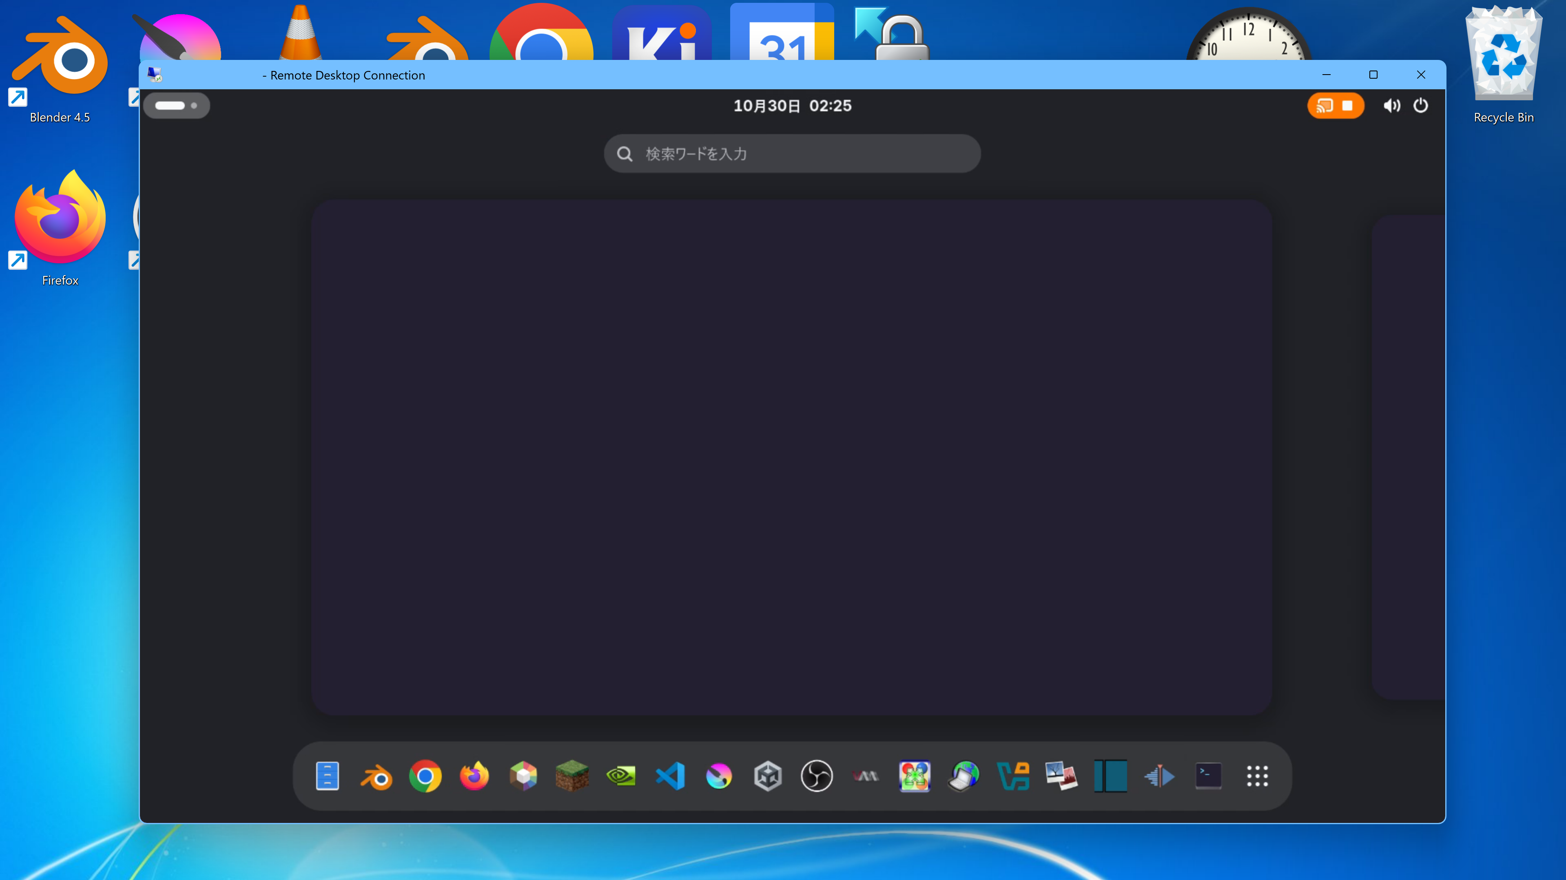Open Minecraft grass block icon

click(x=572, y=776)
